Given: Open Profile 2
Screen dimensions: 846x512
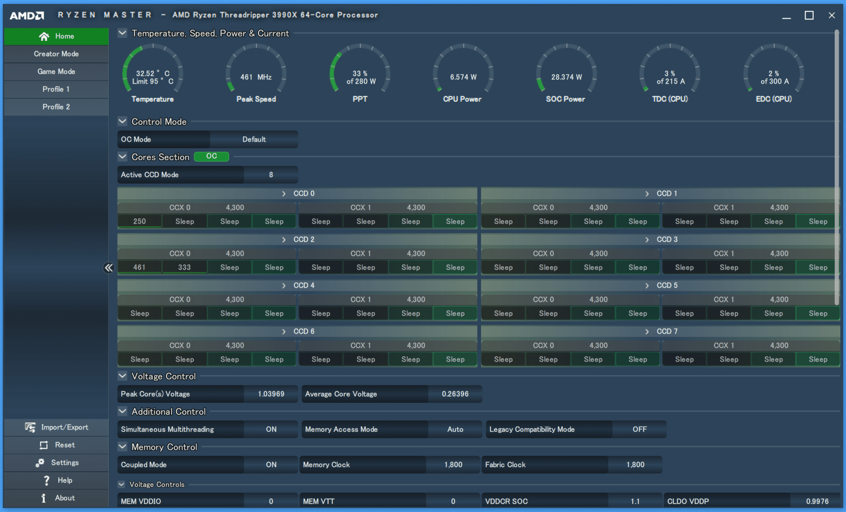Looking at the screenshot, I should [x=56, y=106].
